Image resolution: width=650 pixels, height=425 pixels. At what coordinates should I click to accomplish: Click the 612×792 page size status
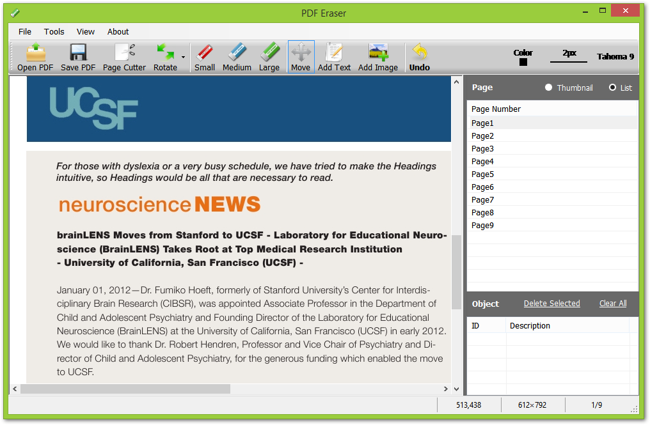click(x=532, y=405)
